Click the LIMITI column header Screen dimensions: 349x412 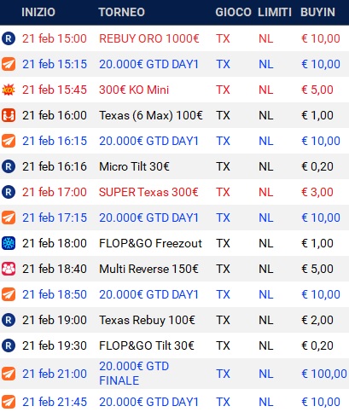tap(275, 12)
